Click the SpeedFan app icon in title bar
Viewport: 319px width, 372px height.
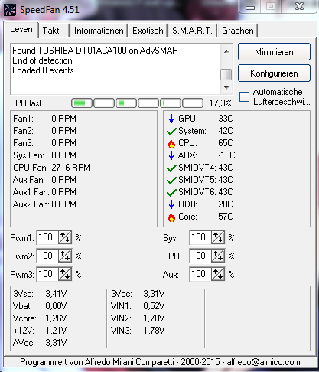coord(10,10)
